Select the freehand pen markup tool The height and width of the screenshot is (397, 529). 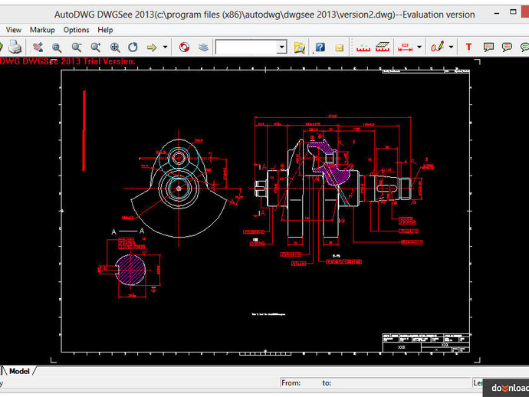tap(437, 47)
